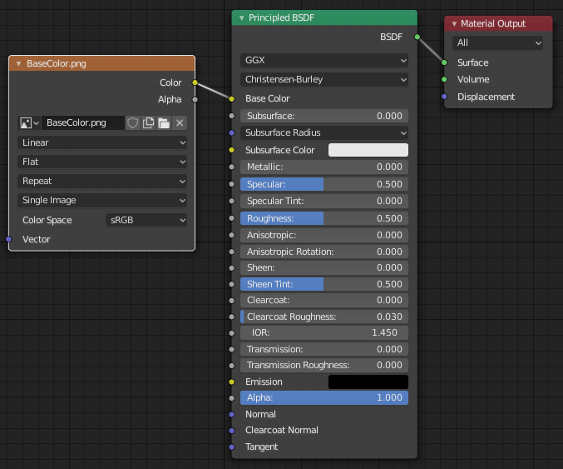Collapse the BaseColor.png node
Image resolution: width=563 pixels, height=469 pixels.
click(18, 63)
